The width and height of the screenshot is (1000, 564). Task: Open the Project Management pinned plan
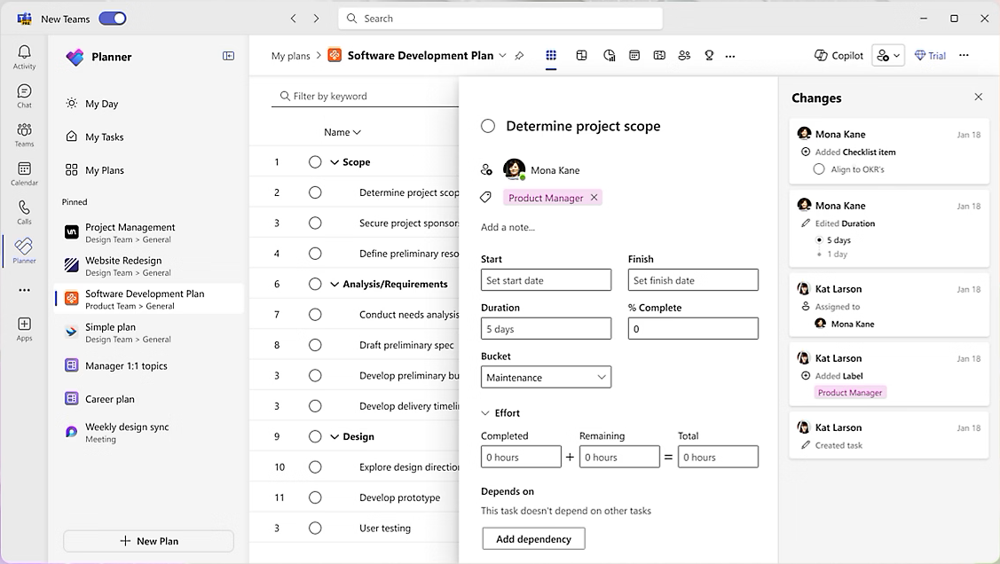pyautogui.click(x=149, y=232)
